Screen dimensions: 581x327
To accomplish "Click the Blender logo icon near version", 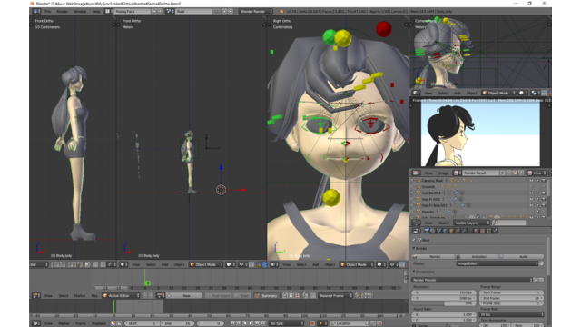I will [x=281, y=12].
